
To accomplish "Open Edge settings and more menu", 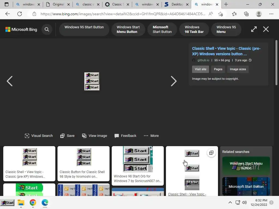I will point(271,14).
